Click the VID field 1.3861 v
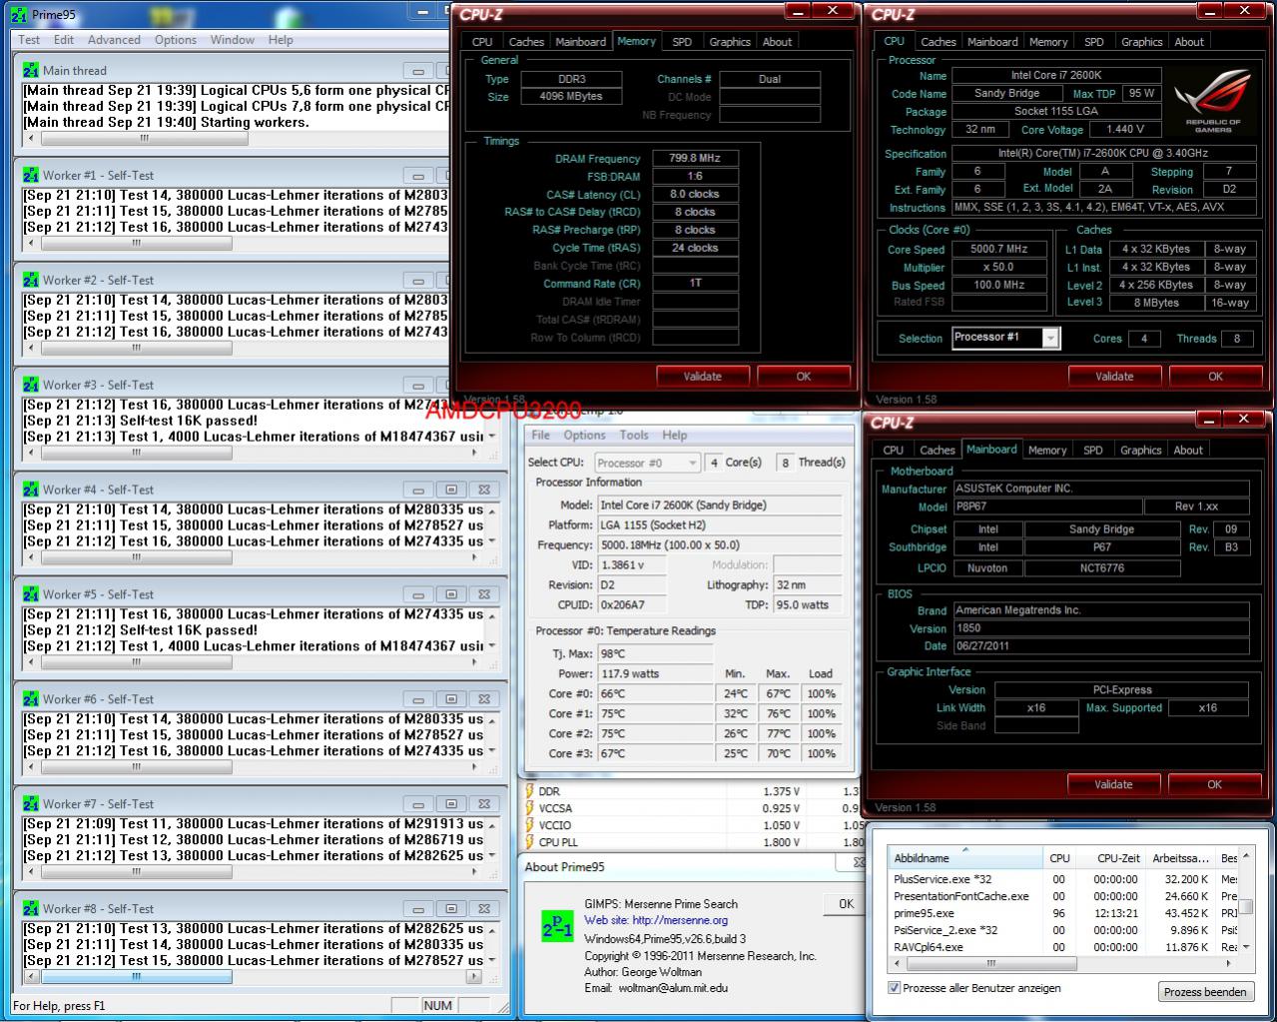The width and height of the screenshot is (1277, 1022). pos(632,565)
